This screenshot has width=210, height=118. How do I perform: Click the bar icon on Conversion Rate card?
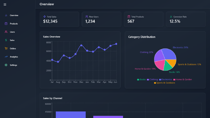171,17
